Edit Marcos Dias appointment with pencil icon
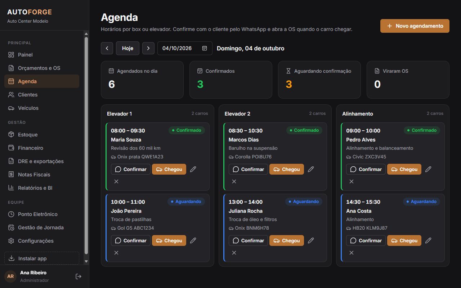Image resolution: width=461 pixels, height=288 pixels. (311, 169)
